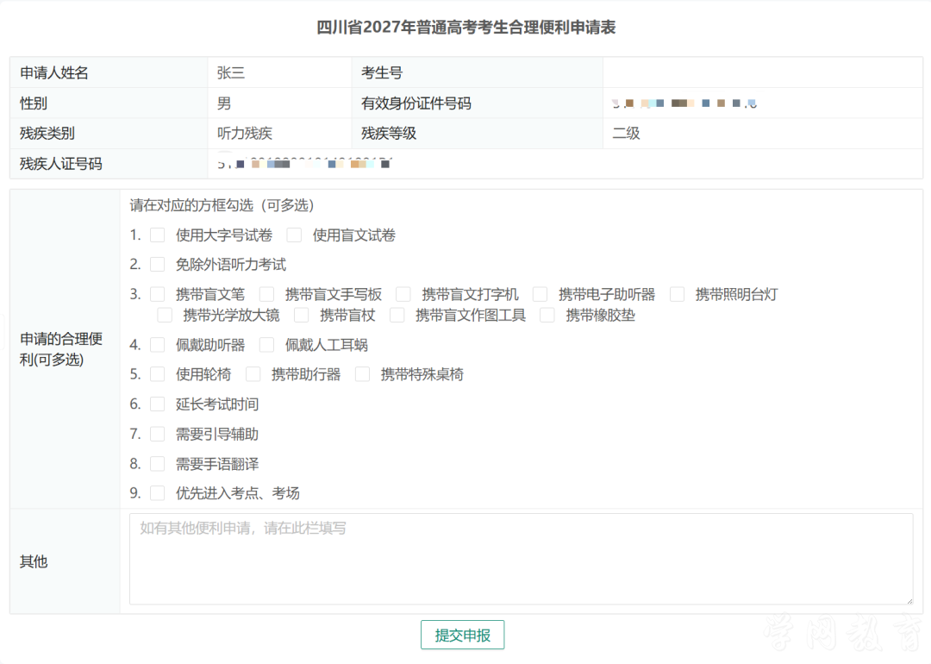Click the applicant name 张三
Image resolution: width=931 pixels, height=664 pixels.
[x=231, y=73]
